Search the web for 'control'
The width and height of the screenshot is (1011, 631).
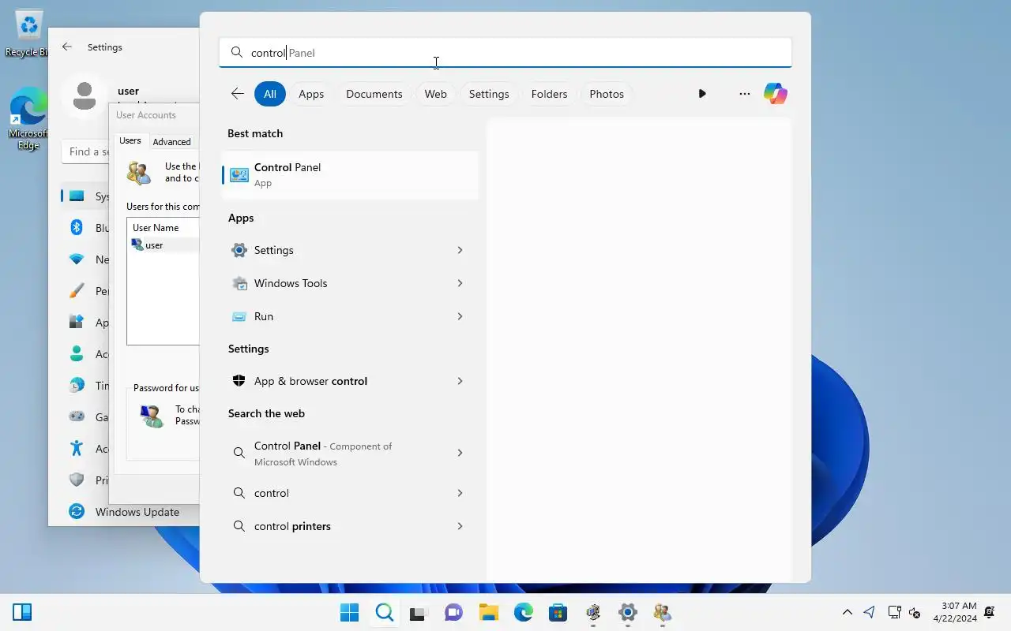351,493
